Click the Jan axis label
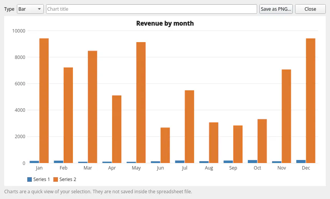The image size is (330, 199). click(x=39, y=168)
